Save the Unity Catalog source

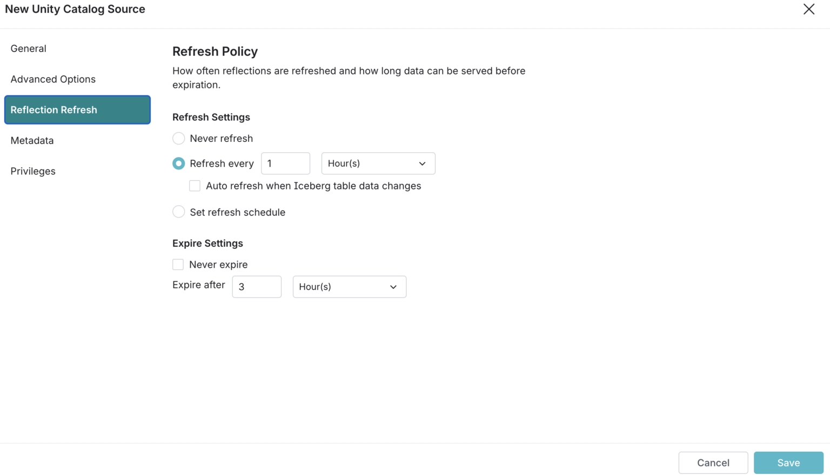(x=788, y=463)
